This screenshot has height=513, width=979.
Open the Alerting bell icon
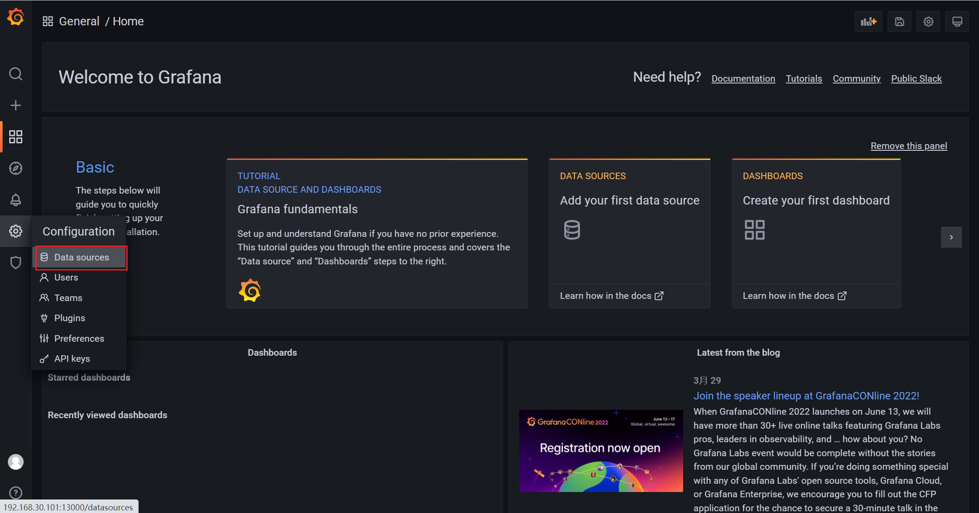(x=16, y=200)
